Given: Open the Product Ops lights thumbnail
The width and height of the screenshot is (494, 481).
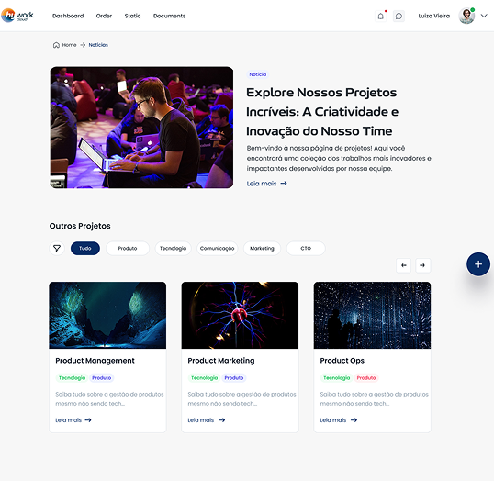Looking at the screenshot, I should click(373, 315).
